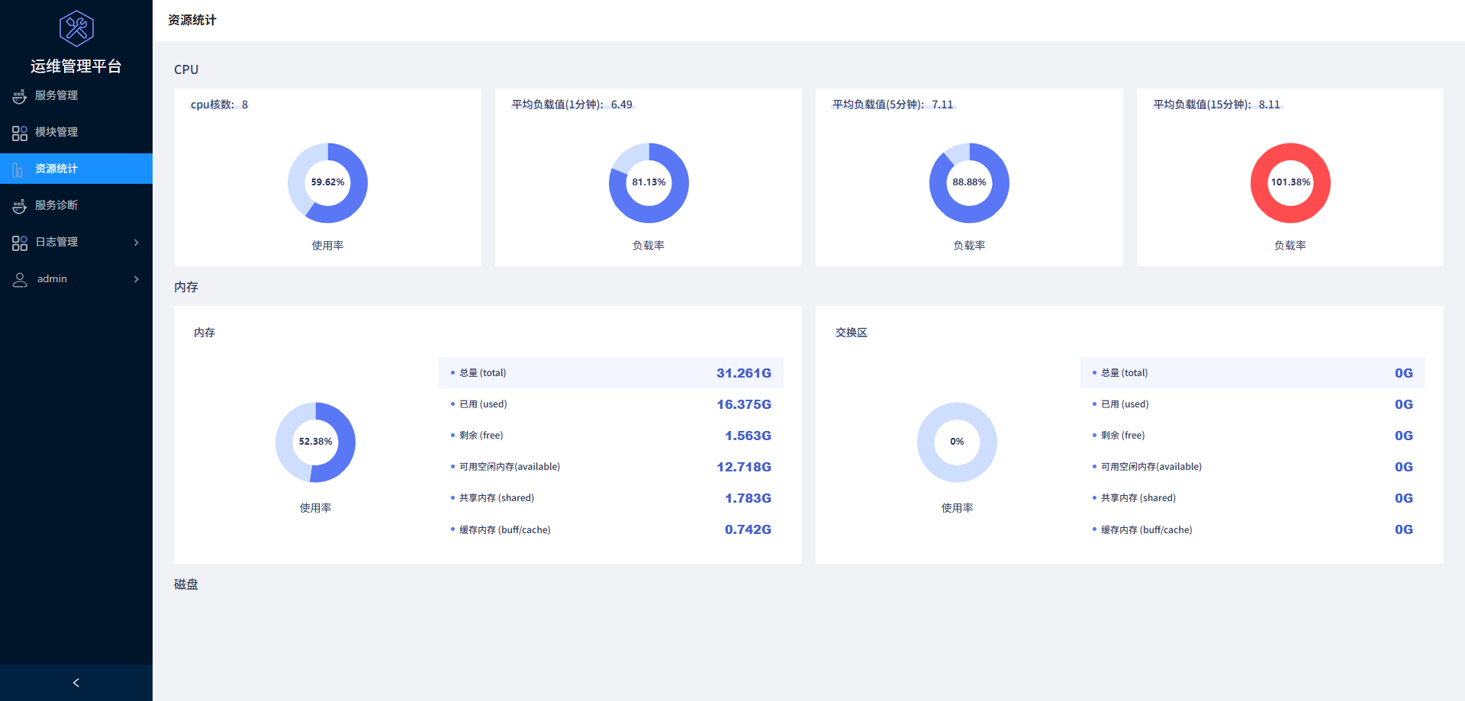Click the 服务诊断 sidebar icon

click(20, 206)
